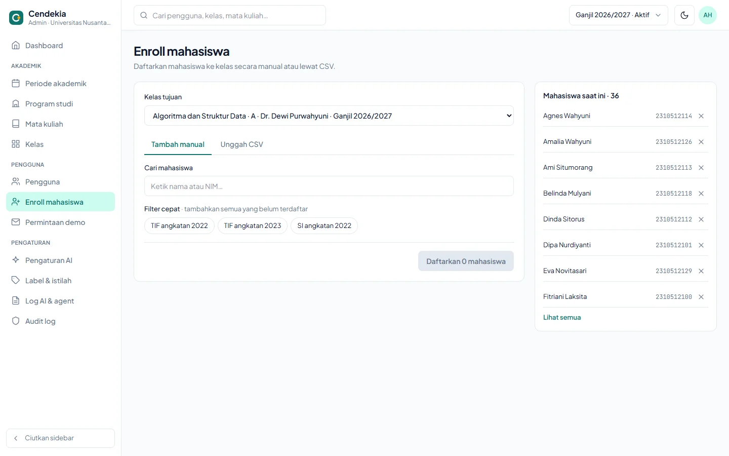This screenshot has width=729, height=456.
Task: Open Log AI & agent
Action: click(60, 301)
